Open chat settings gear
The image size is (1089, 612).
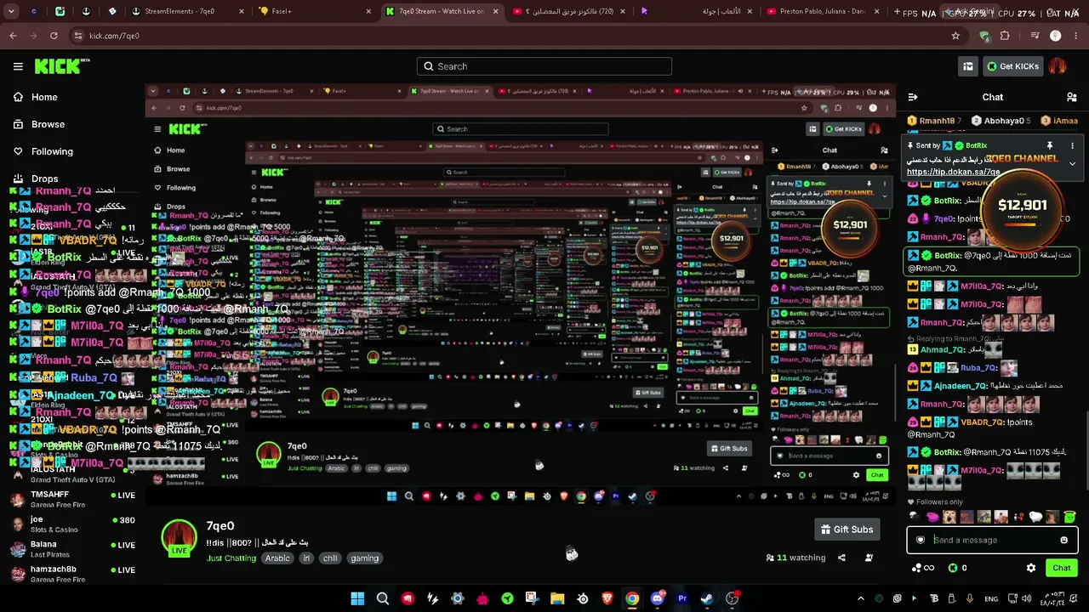[1031, 568]
